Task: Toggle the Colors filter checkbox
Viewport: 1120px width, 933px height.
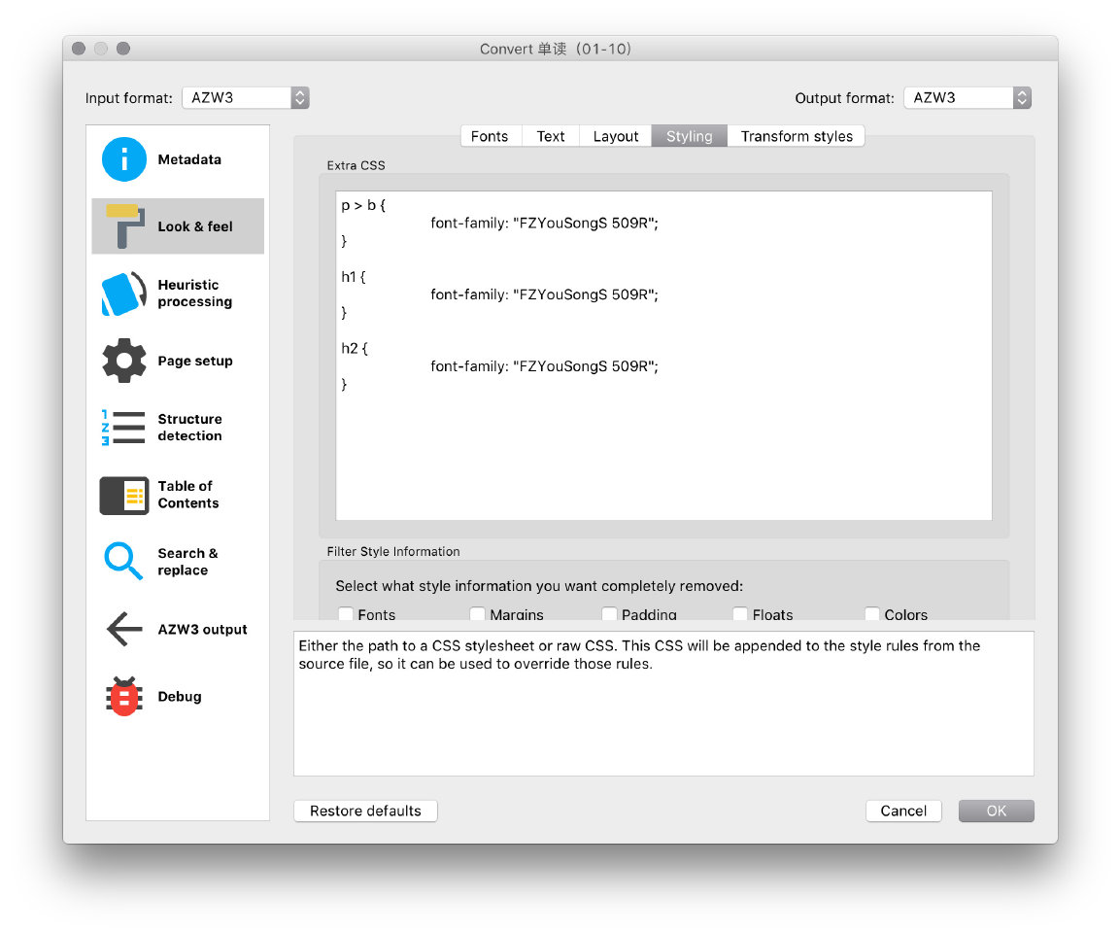Action: 872,614
